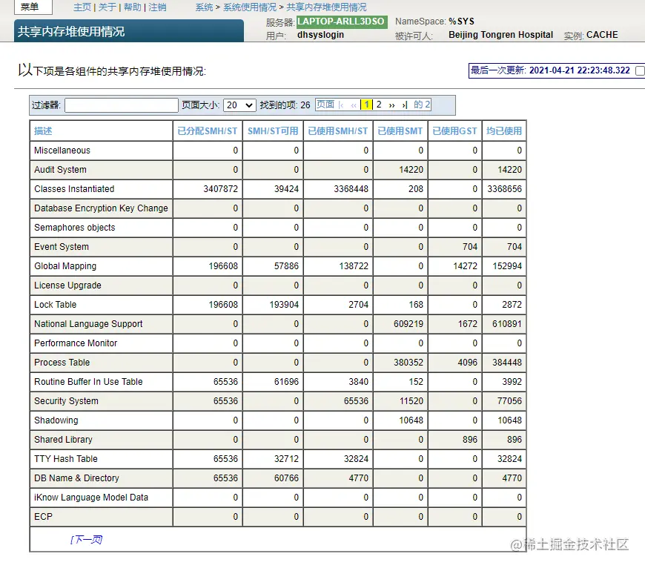Select page 1 in pager

click(x=366, y=105)
